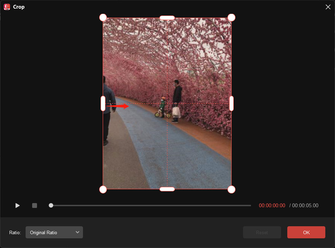Click the bottom-right crop corner handle

[x=231, y=190]
